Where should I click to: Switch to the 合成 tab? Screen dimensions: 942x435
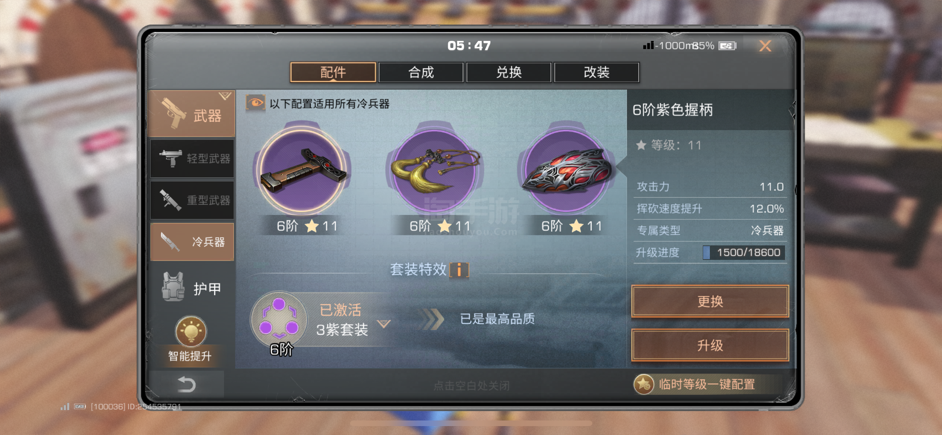point(421,72)
